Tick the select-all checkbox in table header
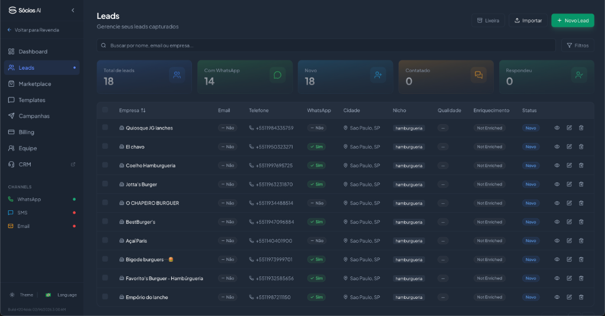Screen dimensions: 605x316 (x=105, y=110)
